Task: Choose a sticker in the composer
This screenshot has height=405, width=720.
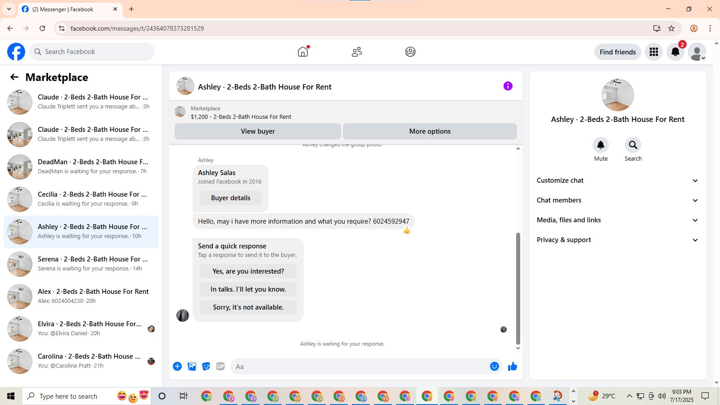Action: pos(206,366)
